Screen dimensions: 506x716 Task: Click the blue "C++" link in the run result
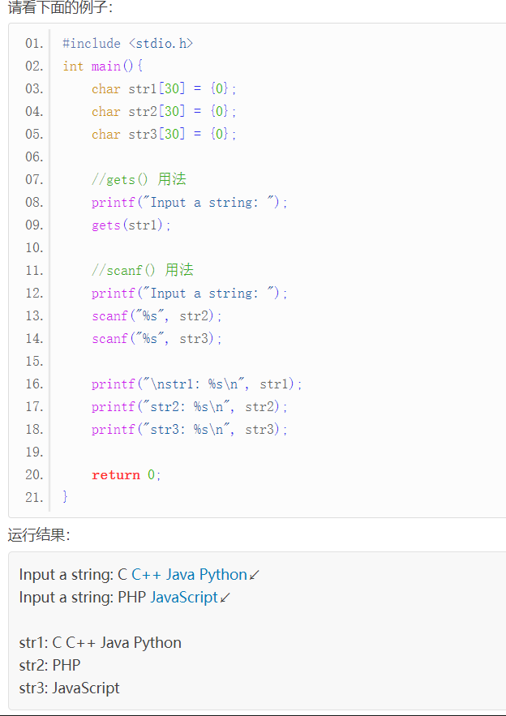[x=146, y=575]
